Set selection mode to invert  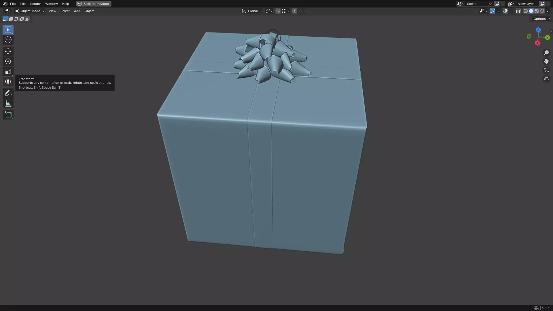click(22, 19)
